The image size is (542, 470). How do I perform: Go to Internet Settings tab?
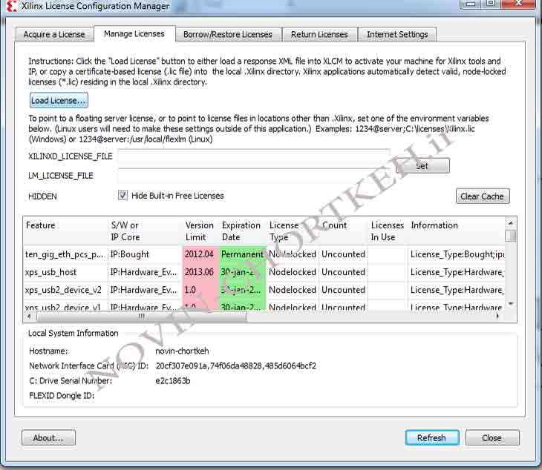coord(397,34)
